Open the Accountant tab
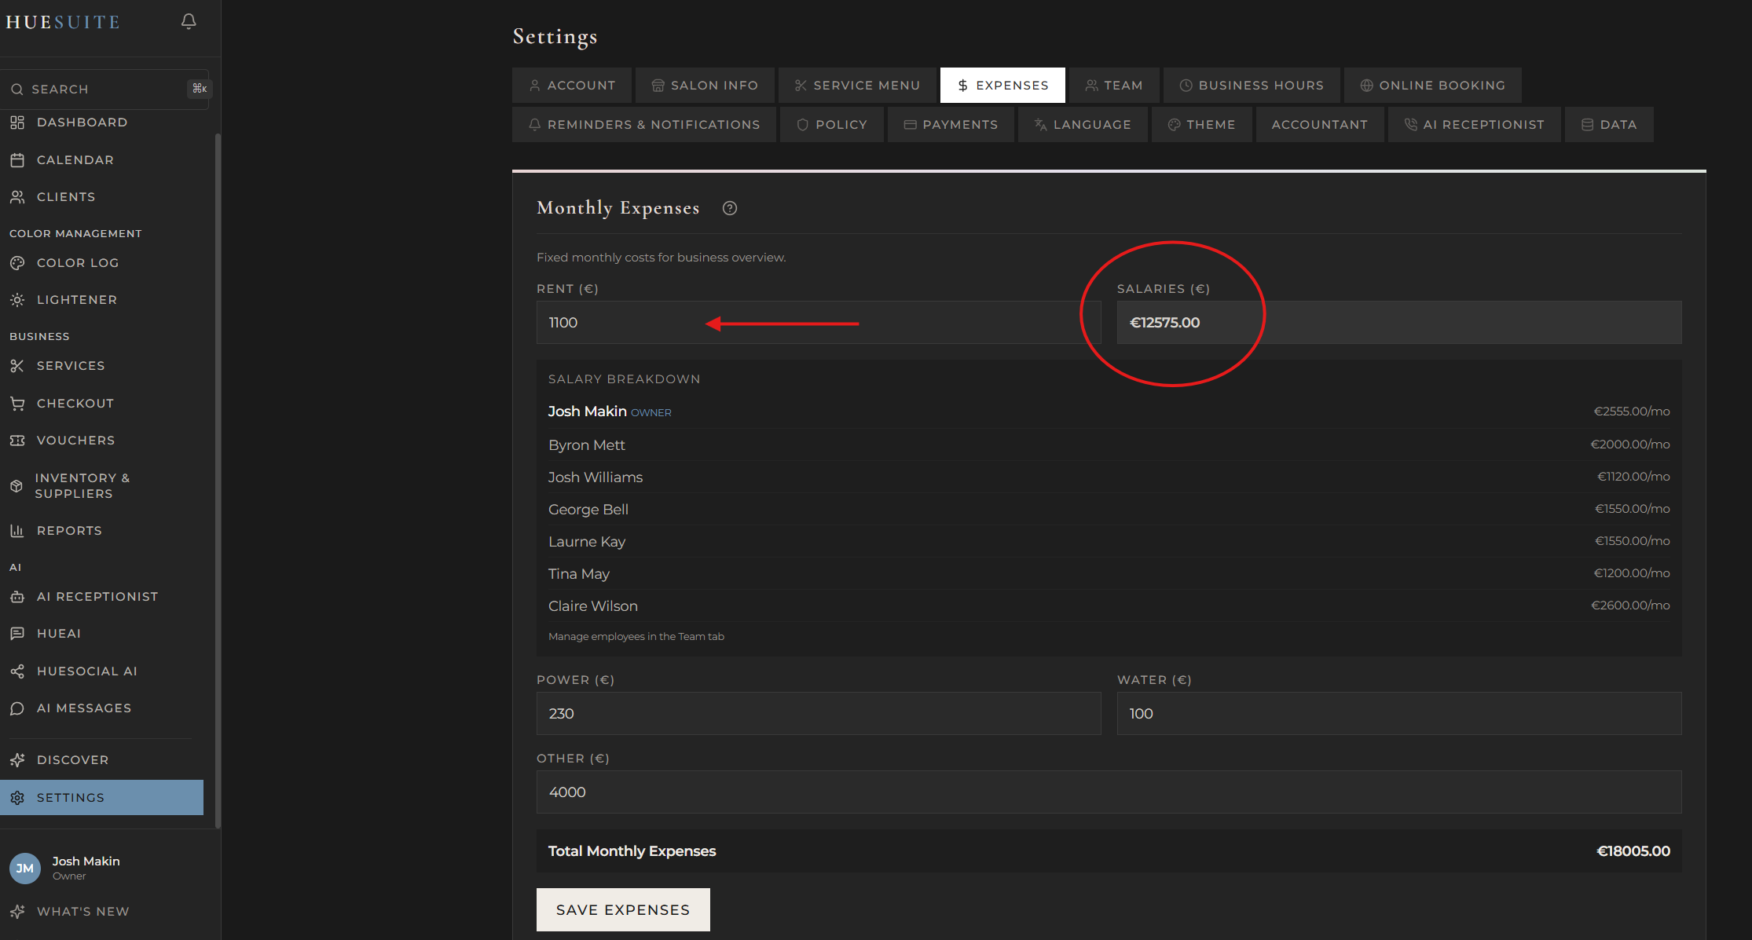This screenshot has width=1752, height=940. click(x=1319, y=124)
